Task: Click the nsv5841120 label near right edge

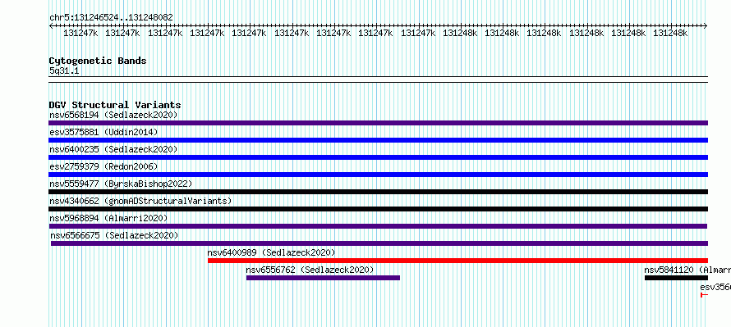Action: [x=687, y=270]
